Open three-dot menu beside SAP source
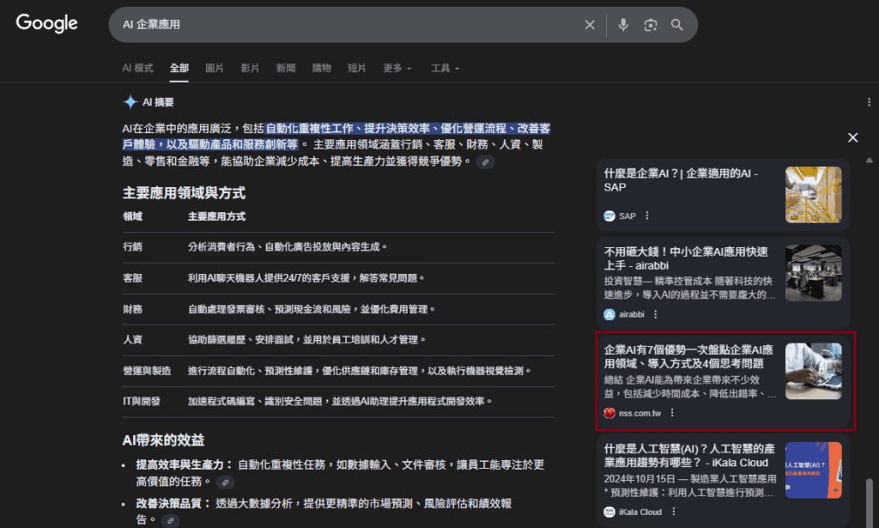The image size is (879, 528). pyautogui.click(x=647, y=215)
